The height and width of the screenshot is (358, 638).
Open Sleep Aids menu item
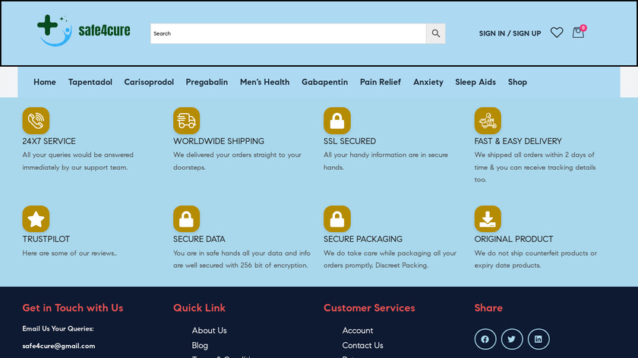[475, 82]
